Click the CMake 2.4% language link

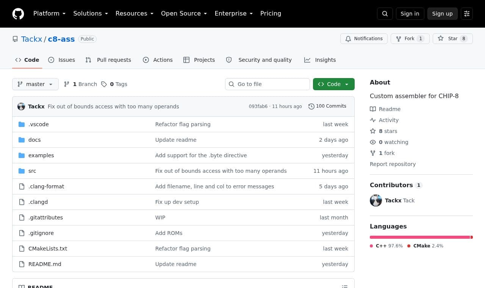(425, 246)
